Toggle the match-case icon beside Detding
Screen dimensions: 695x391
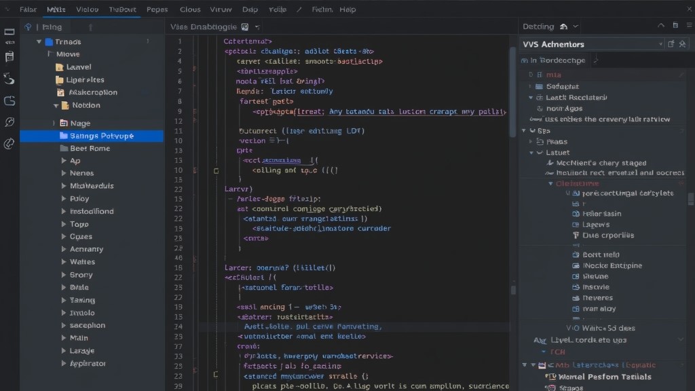563,27
